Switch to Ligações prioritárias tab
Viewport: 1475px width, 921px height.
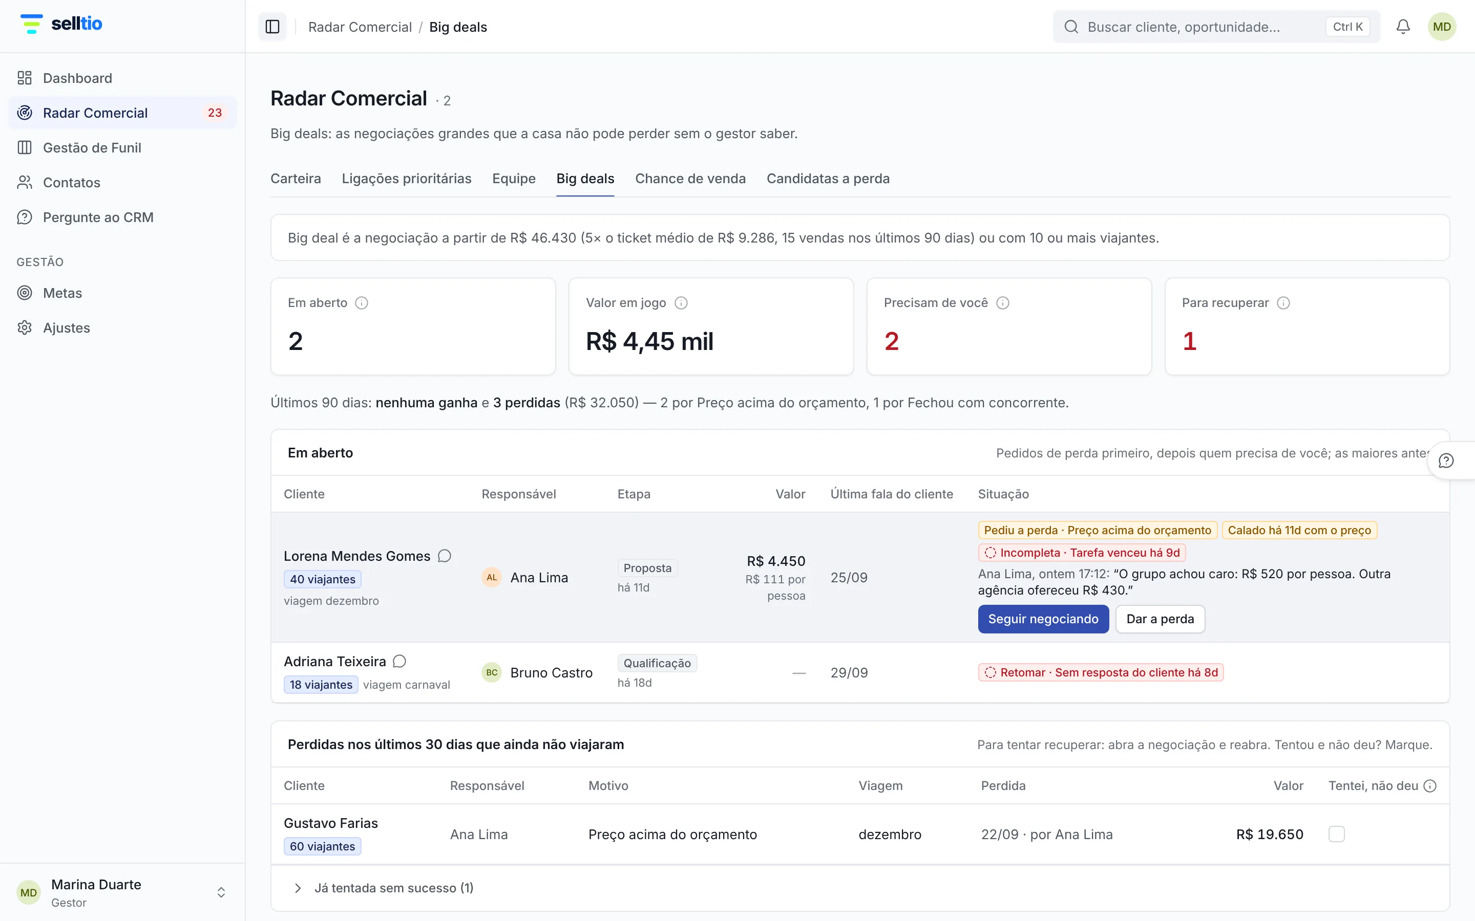(x=407, y=179)
